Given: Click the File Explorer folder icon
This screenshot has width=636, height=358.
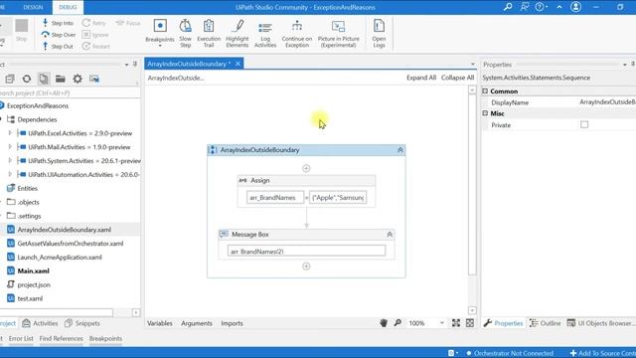Looking at the screenshot, I should pos(61,79).
